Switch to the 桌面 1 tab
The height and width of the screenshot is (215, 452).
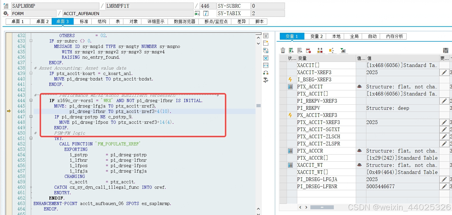click(x=17, y=21)
